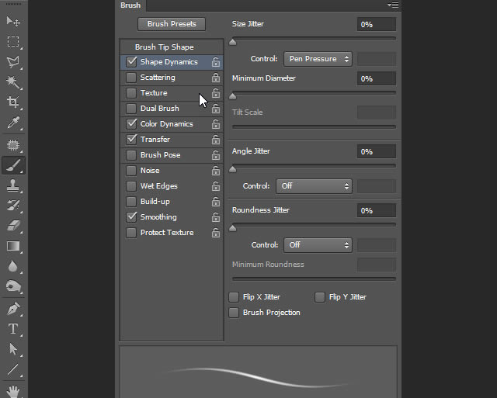The height and width of the screenshot is (398, 497).
Task: Click the Angle Jitter percentage field
Action: (x=376, y=151)
